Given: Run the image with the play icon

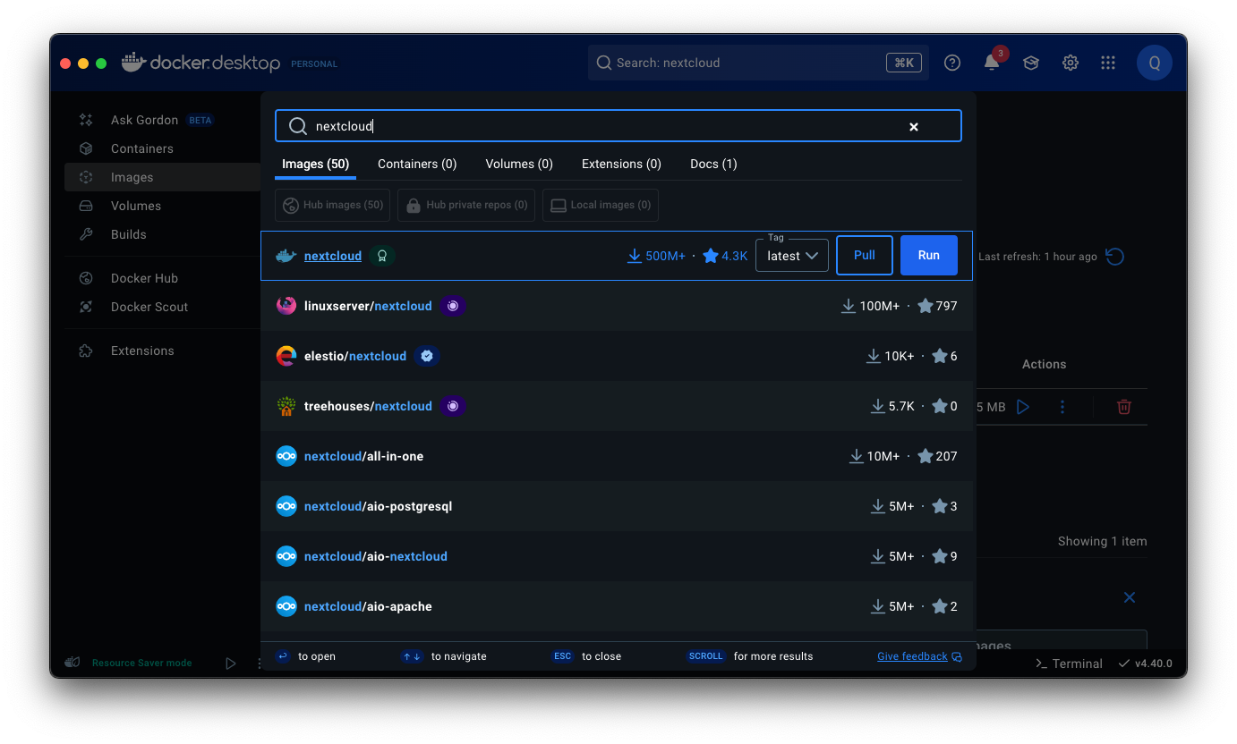Looking at the screenshot, I should tap(1023, 407).
